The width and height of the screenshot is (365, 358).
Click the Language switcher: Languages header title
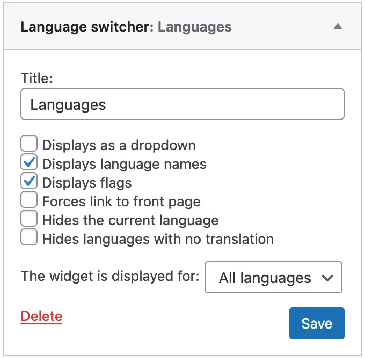tap(126, 27)
